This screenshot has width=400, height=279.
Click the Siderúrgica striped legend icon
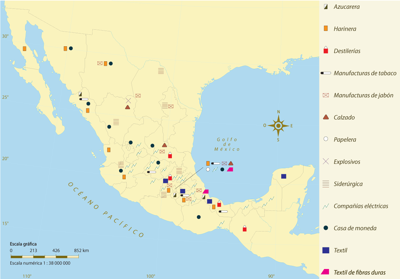(326, 184)
